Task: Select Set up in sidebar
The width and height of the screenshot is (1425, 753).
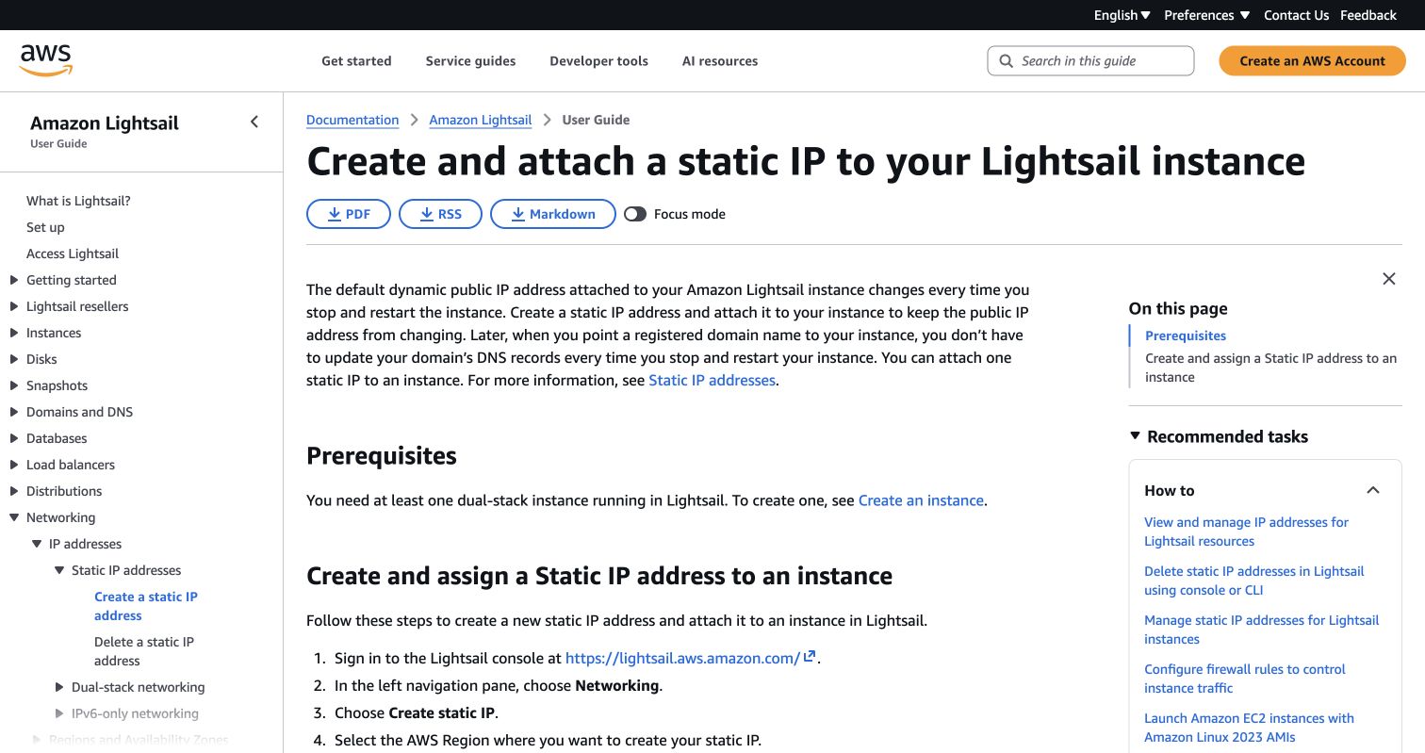Action: (45, 227)
